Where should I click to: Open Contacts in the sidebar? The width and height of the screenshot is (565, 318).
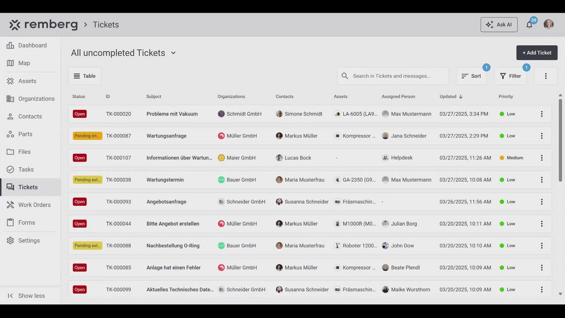point(30,117)
